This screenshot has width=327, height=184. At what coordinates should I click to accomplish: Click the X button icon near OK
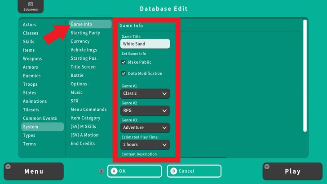[x=101, y=171]
